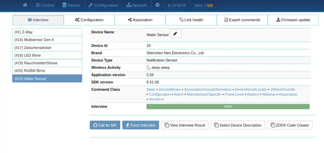Image resolution: width=324 pixels, height=153 pixels.
Task: Open the SensorBinary command class link
Action: click(170, 89)
